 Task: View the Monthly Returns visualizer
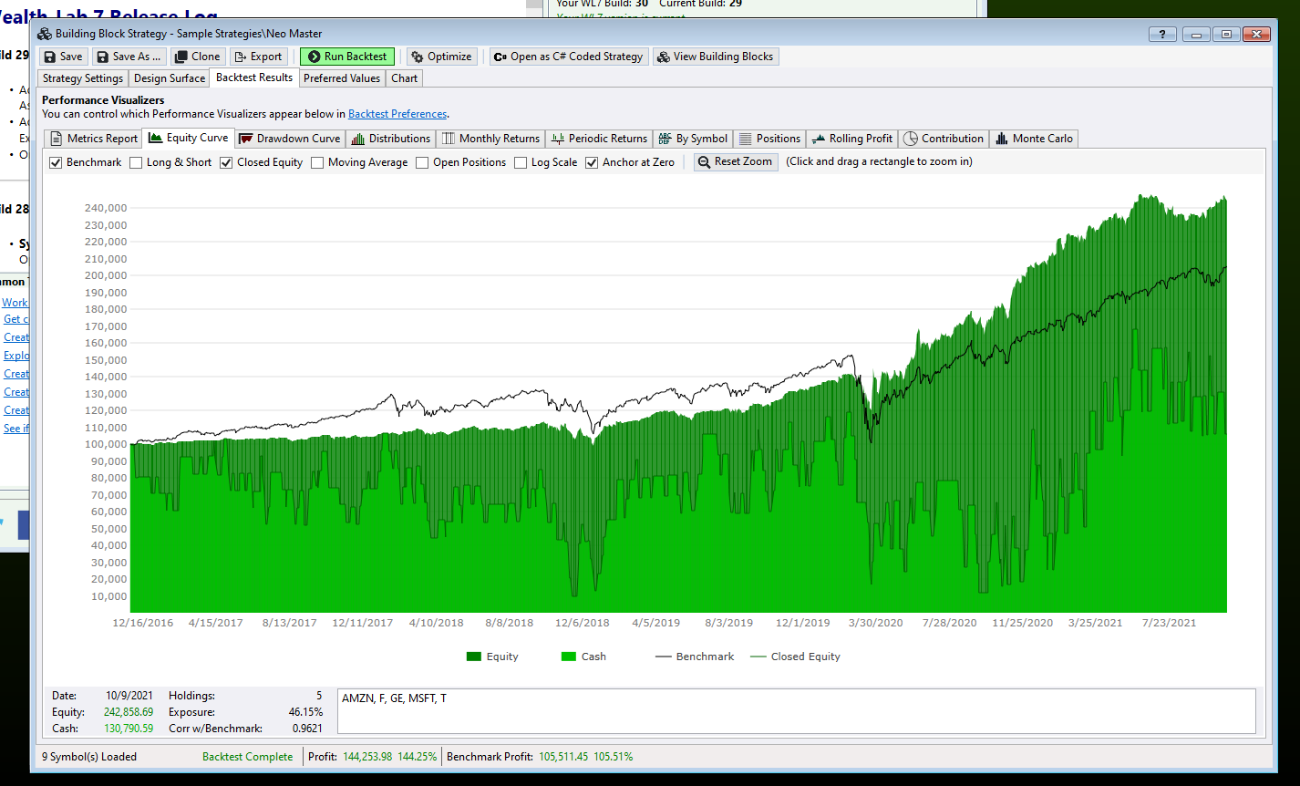pyautogui.click(x=490, y=139)
